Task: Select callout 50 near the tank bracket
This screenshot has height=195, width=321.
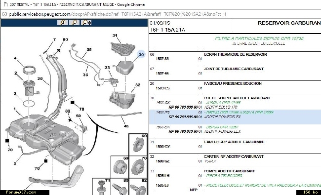Action: pyautogui.click(x=78, y=116)
